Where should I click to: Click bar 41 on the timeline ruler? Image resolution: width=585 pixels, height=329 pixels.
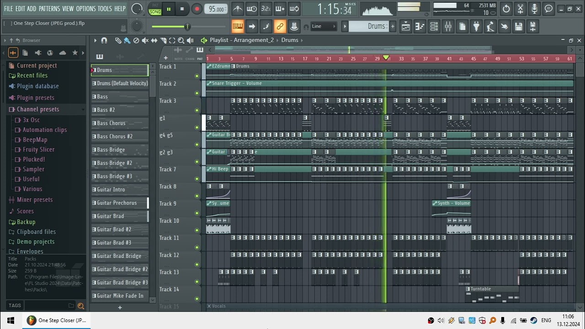tap(449, 58)
